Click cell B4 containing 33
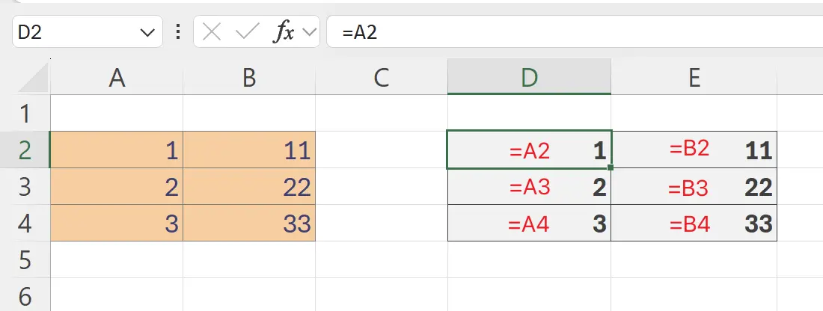The image size is (823, 311). click(249, 224)
